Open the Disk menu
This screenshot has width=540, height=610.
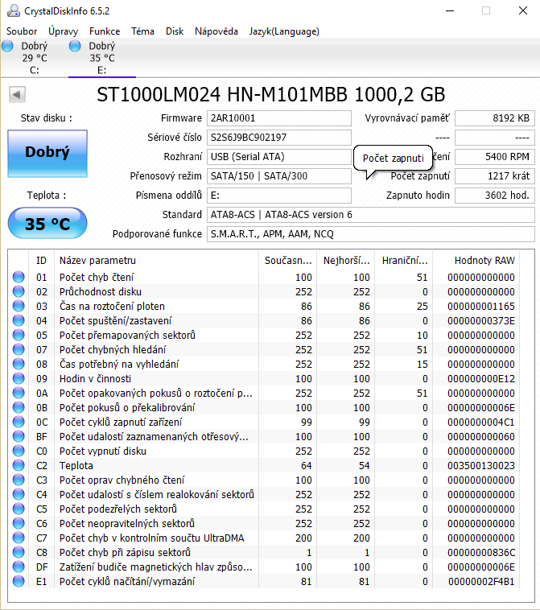[175, 31]
